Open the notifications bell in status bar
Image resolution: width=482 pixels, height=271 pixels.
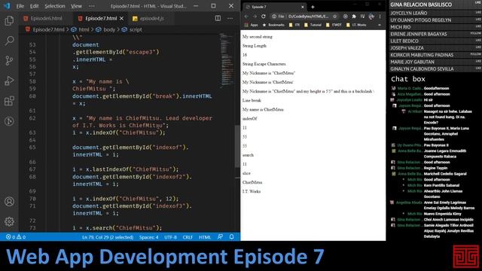click(x=231, y=237)
